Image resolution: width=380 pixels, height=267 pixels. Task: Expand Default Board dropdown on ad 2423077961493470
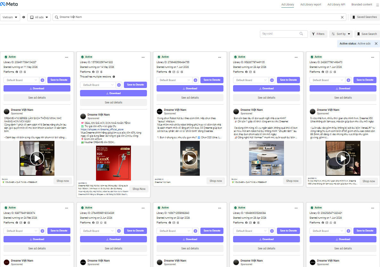(x=327, y=80)
